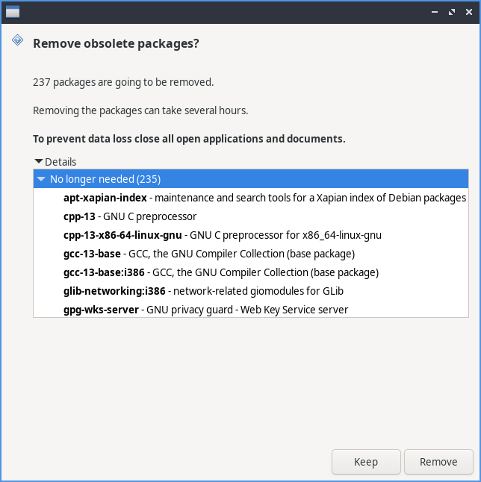The width and height of the screenshot is (481, 482).
Task: Select the gcc-13-base:i386 package entry
Action: [221, 272]
